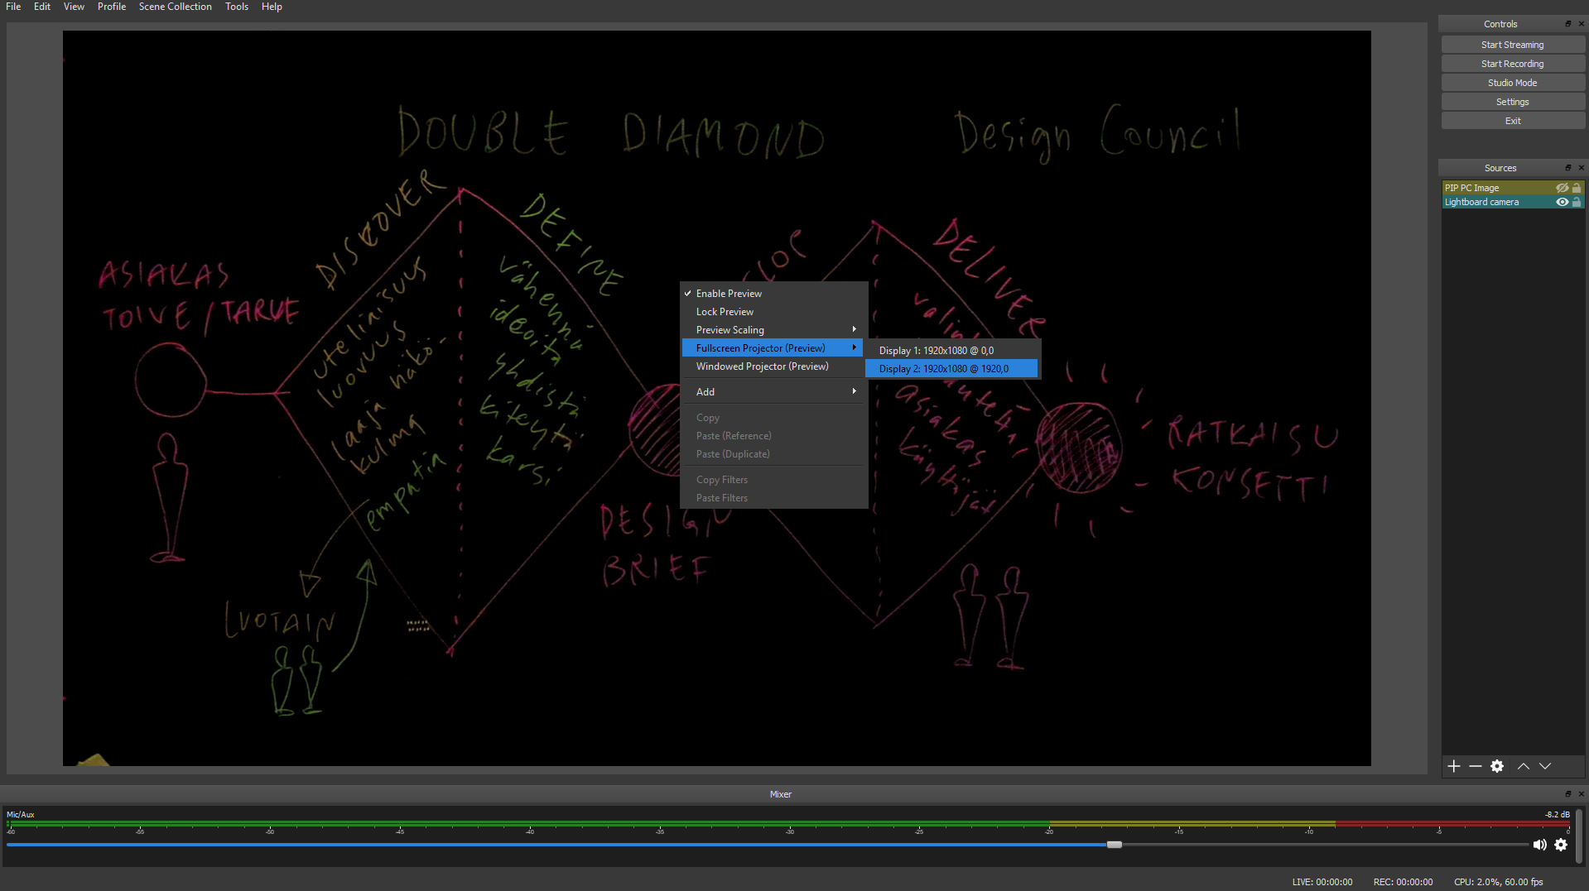1589x891 pixels.
Task: Click Copy Filters menu entry
Action: coord(773,480)
